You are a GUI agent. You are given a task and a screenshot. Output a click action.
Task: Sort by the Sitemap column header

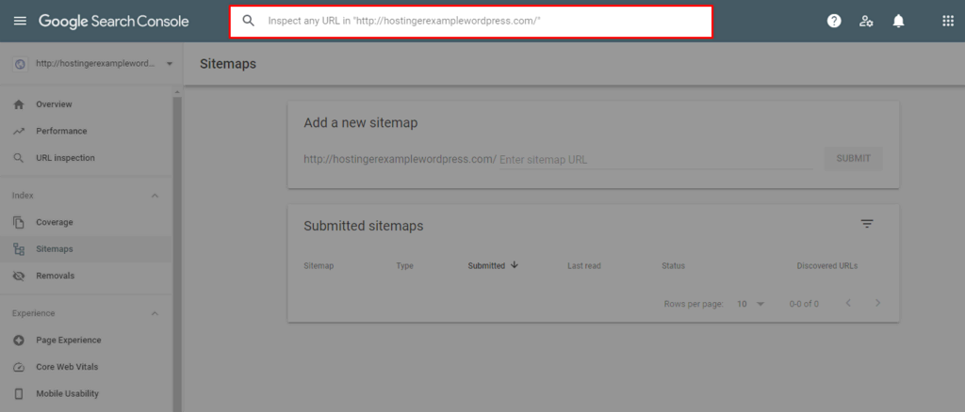coord(319,266)
